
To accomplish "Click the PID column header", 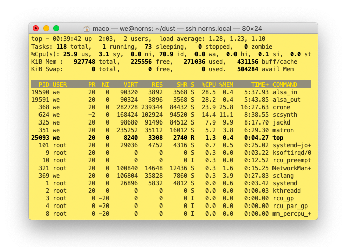I will pos(44,85).
